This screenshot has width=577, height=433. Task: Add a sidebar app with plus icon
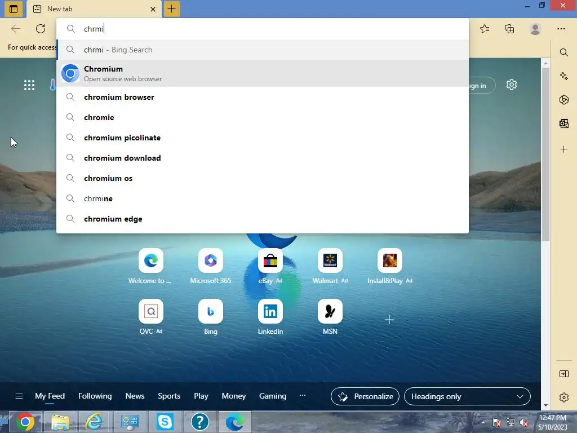[x=563, y=149]
